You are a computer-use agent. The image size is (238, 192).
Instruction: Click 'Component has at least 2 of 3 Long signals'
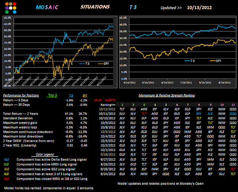coord(49,174)
